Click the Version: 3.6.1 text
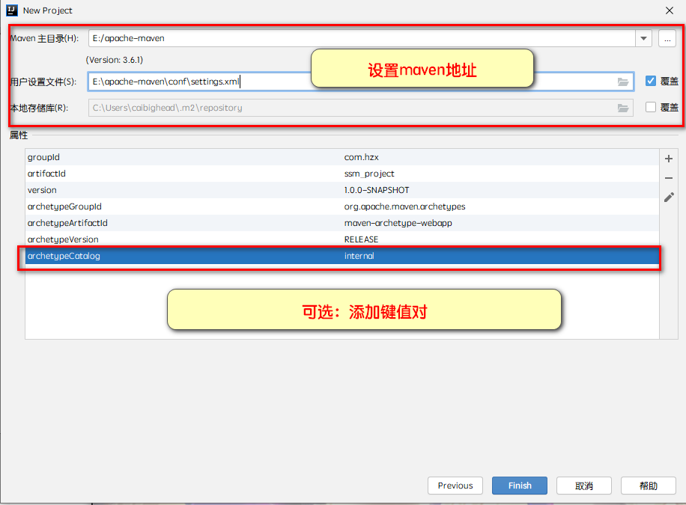Image resolution: width=686 pixels, height=505 pixels. pos(115,60)
